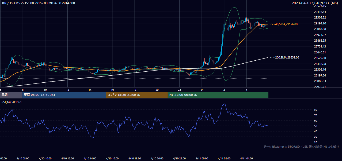Click price axis label 28086.53
This screenshot has height=161, width=342.
click(320, 81)
